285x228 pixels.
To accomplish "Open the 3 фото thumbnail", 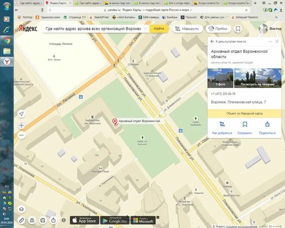I will tap(221, 78).
